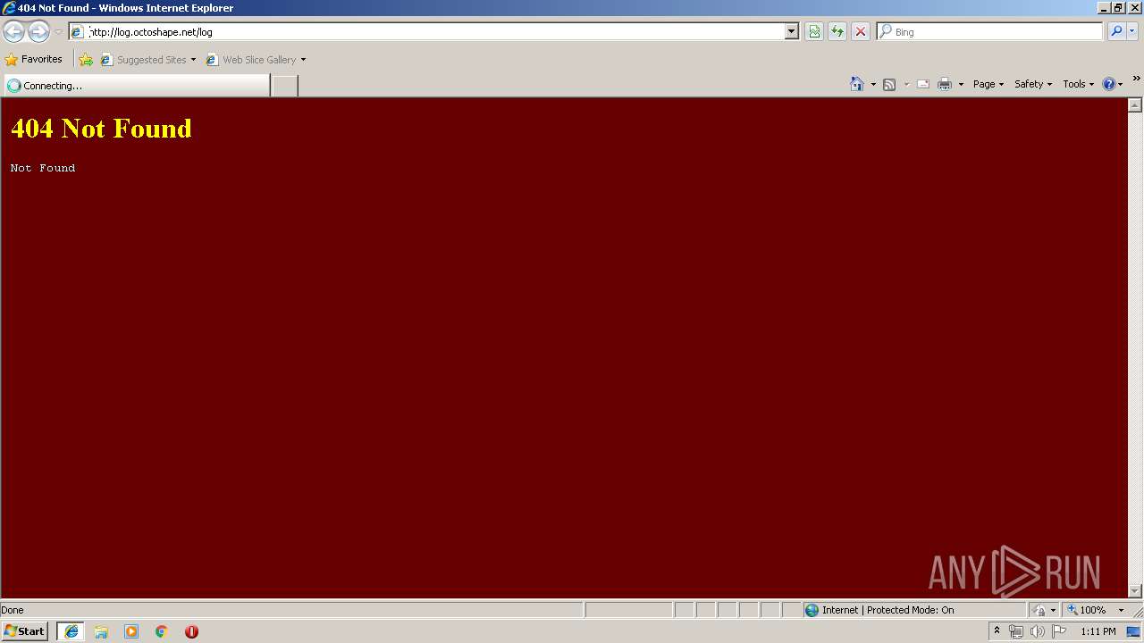Expand the zoom level dropdown arrow
This screenshot has width=1144, height=643.
click(x=1121, y=611)
